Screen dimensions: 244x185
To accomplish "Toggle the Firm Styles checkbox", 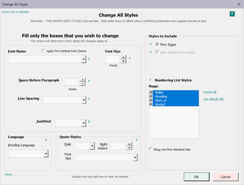I will (158, 44).
